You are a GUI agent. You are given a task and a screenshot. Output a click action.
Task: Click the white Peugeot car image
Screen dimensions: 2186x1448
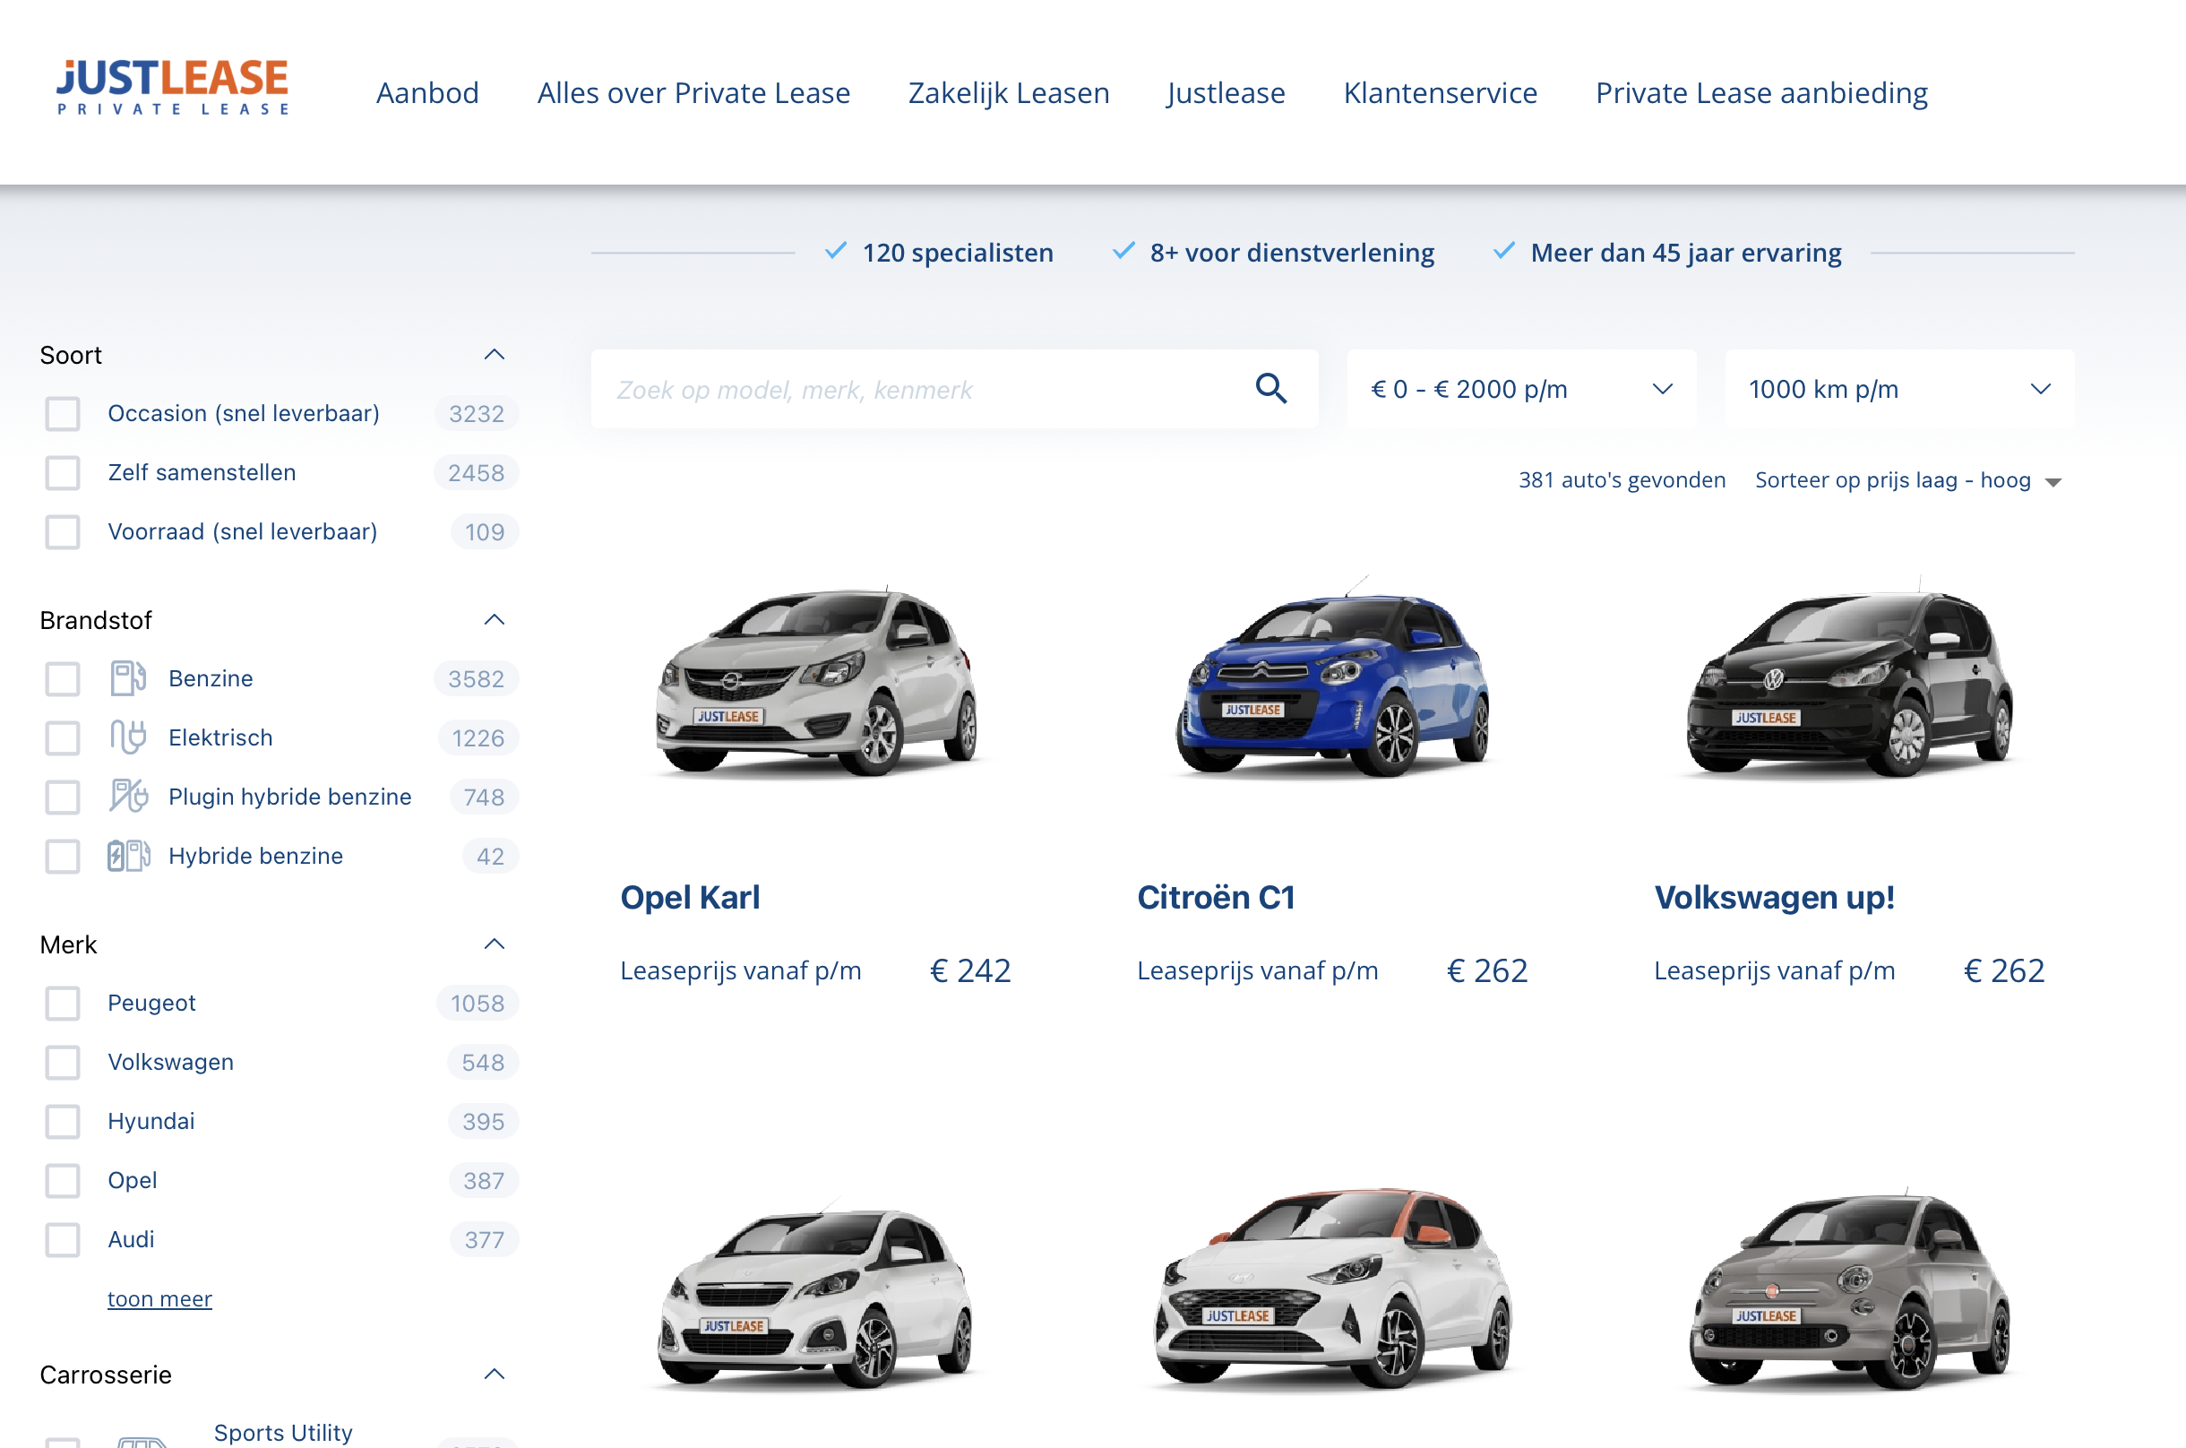click(817, 1293)
